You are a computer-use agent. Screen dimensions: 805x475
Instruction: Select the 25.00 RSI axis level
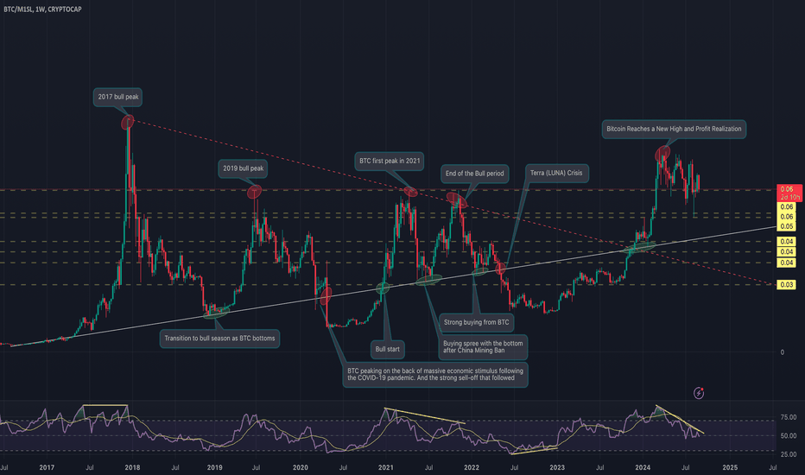click(788, 455)
